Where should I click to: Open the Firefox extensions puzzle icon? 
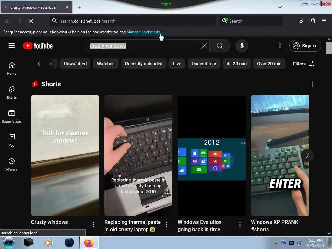point(313,21)
